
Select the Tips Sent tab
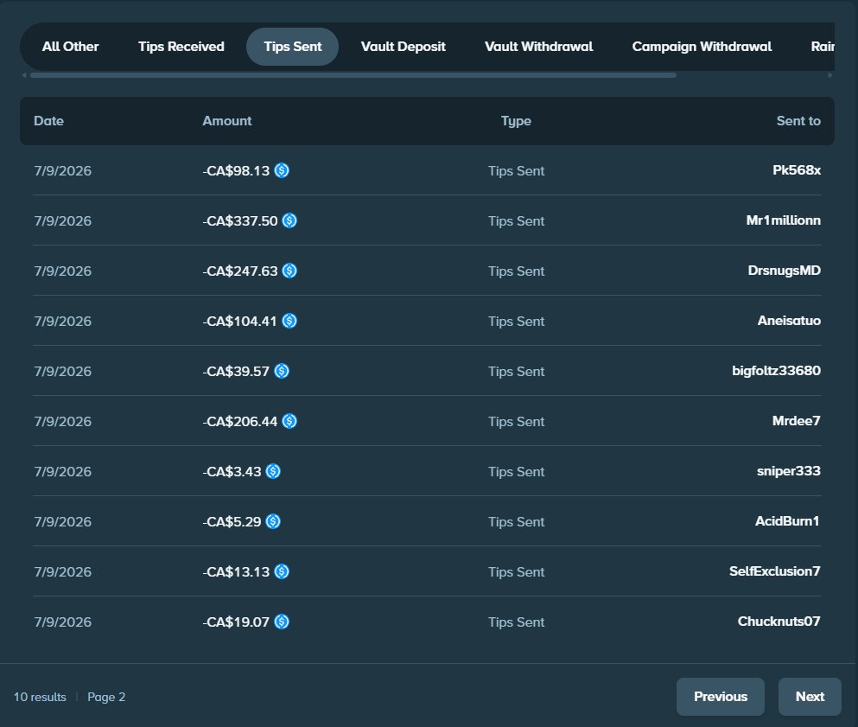coord(293,47)
